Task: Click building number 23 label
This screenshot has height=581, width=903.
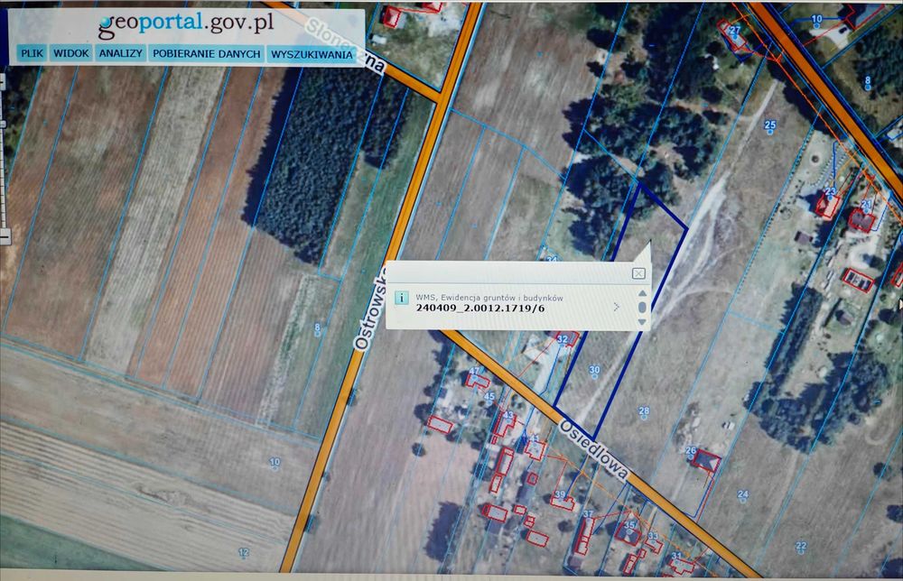Action: point(830,192)
